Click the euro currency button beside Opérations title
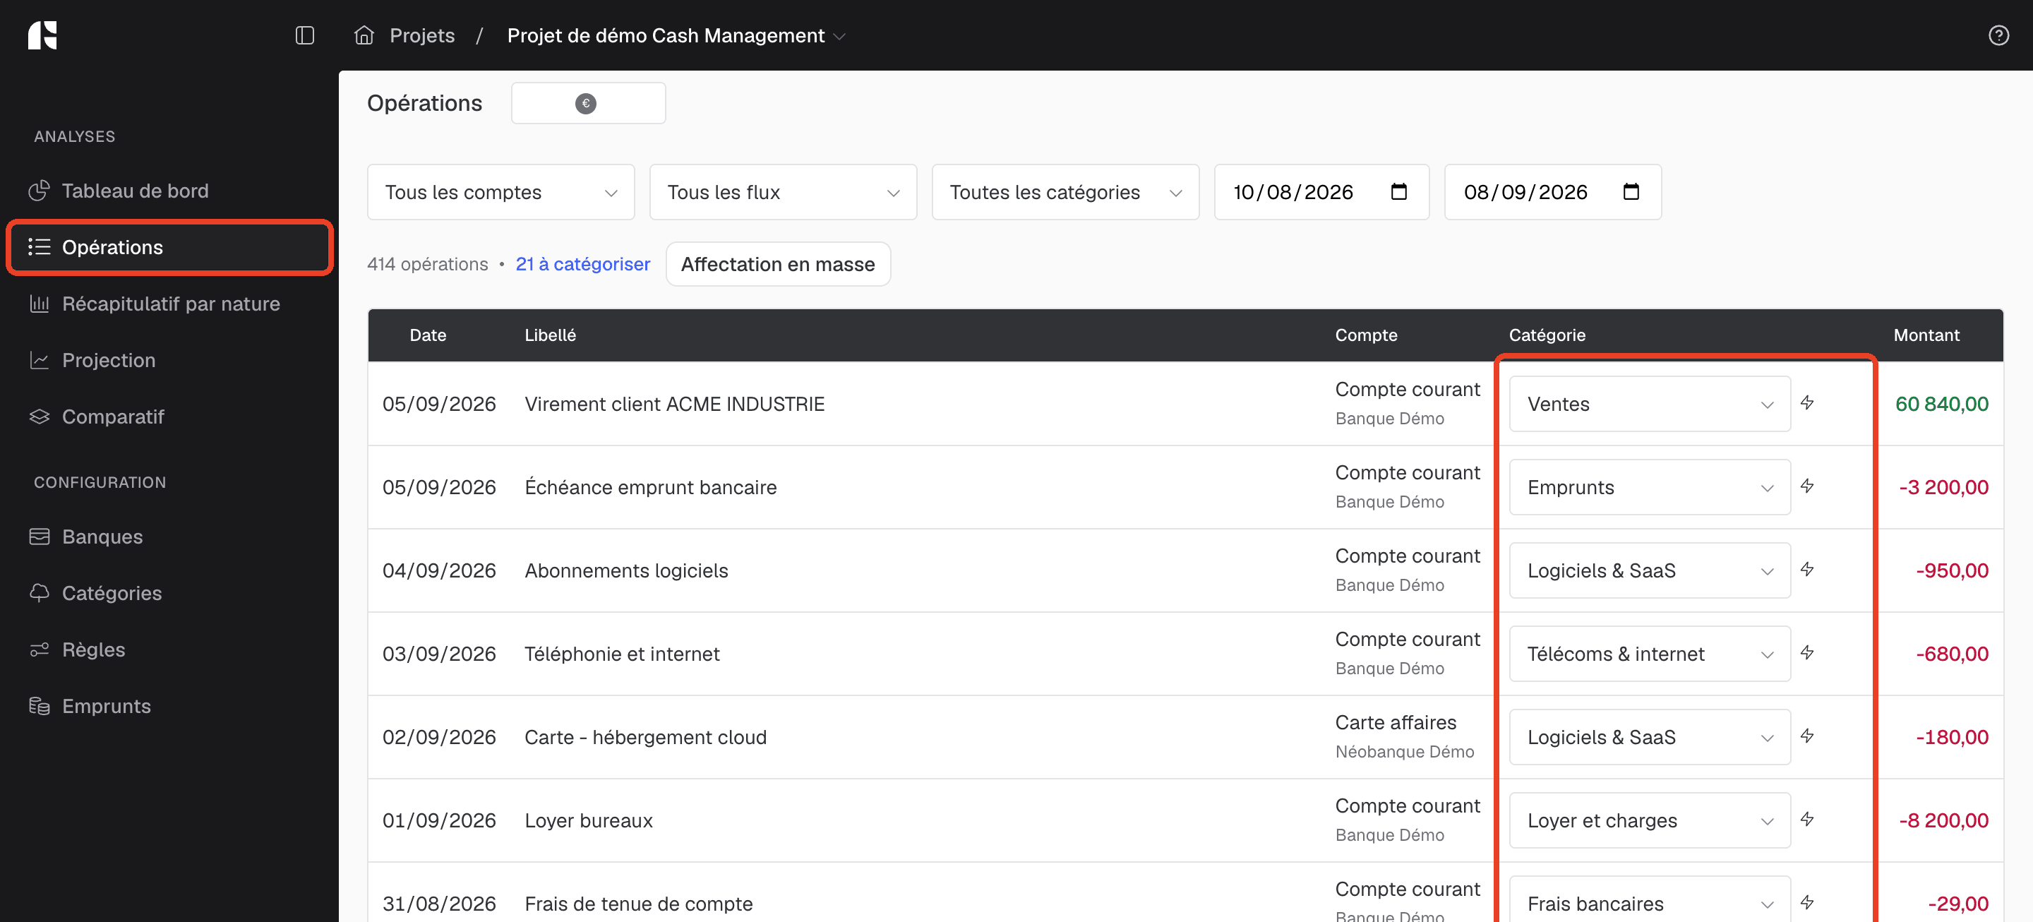This screenshot has width=2033, height=922. pos(588,103)
